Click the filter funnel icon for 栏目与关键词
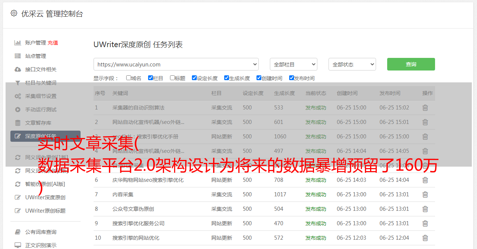Screen dimensions: 477x249 click(17, 83)
